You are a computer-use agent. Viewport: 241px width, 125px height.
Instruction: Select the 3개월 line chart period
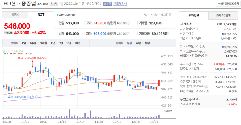tap(44, 43)
